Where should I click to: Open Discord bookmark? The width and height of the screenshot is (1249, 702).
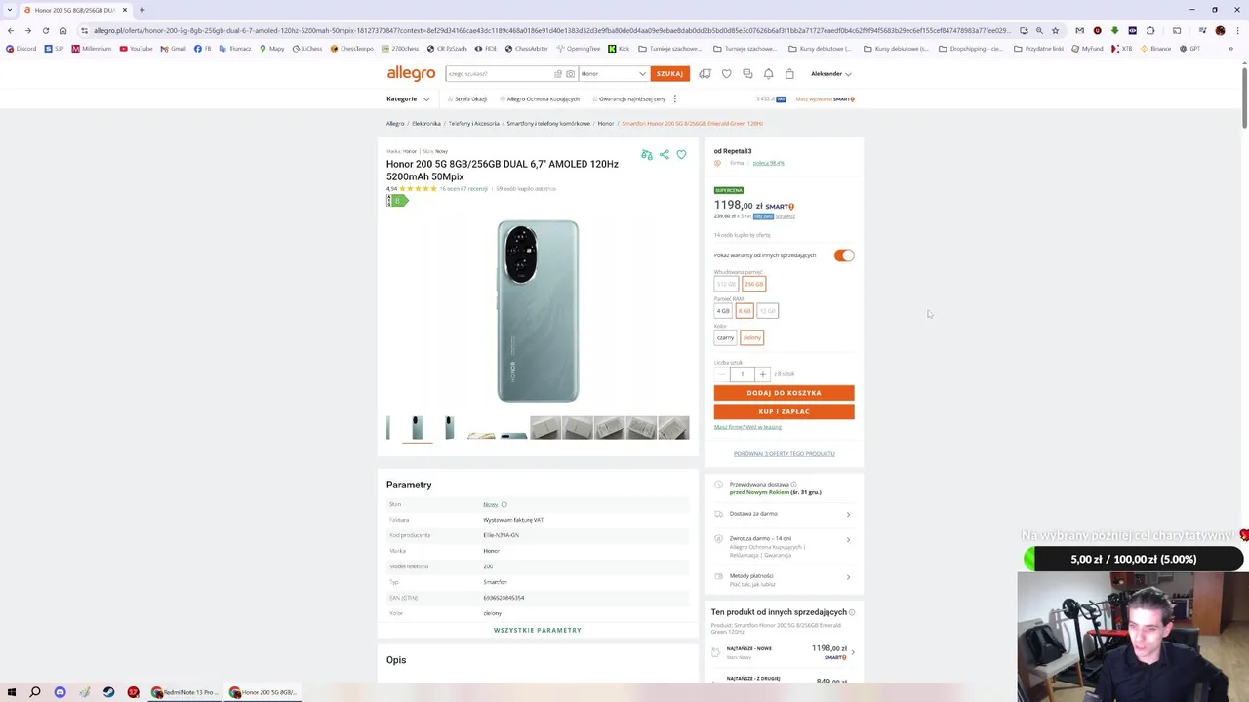(x=20, y=48)
